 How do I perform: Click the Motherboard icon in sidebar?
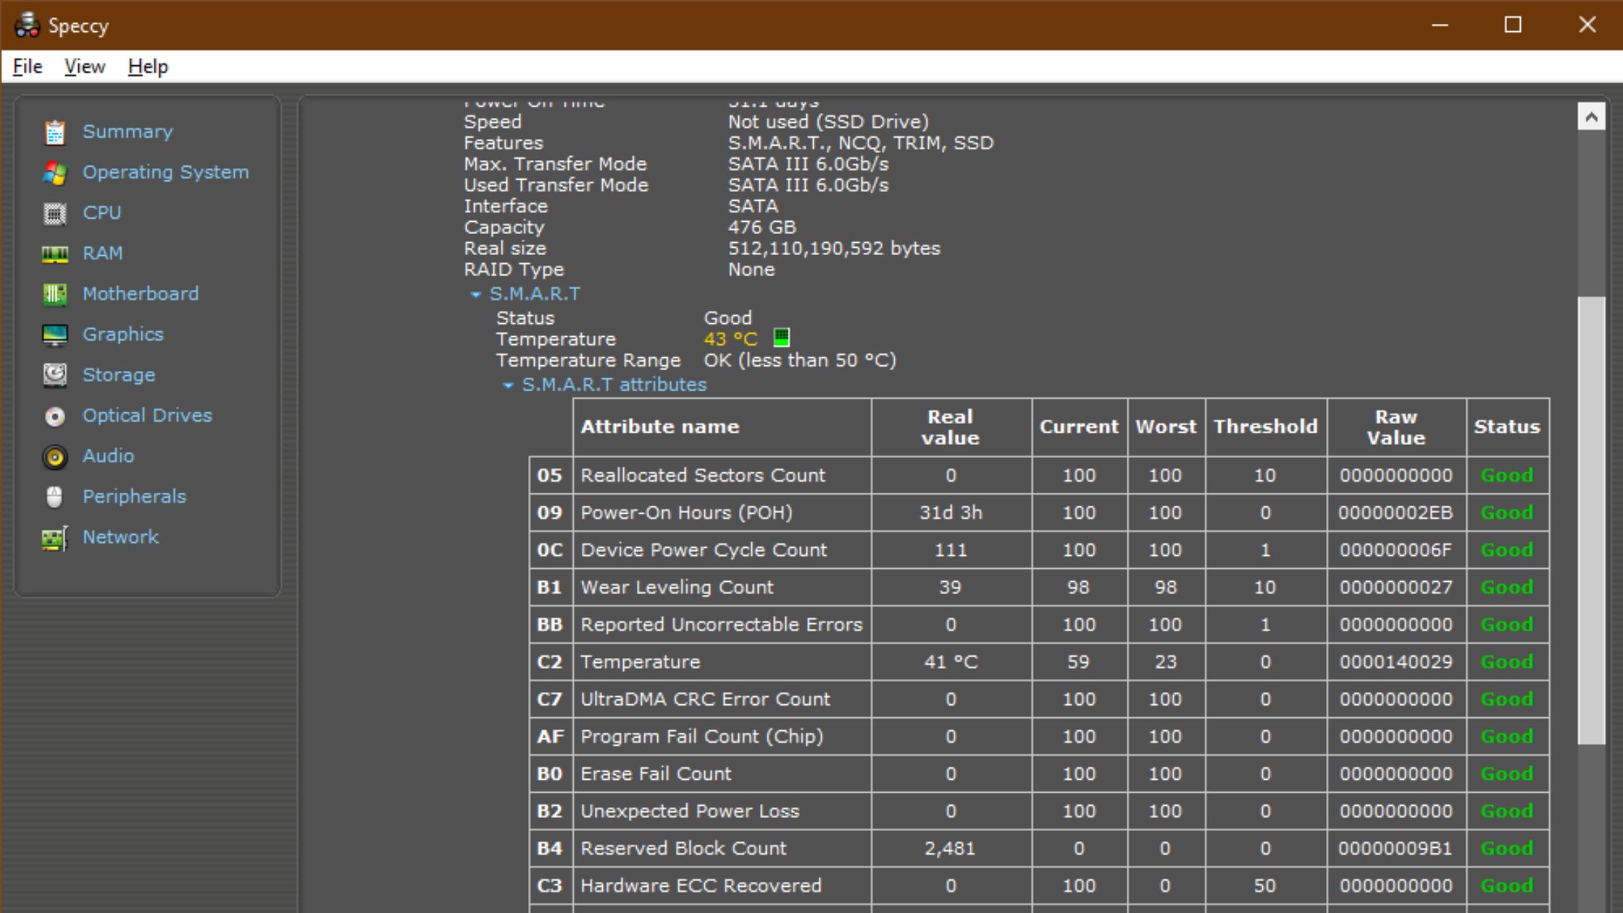54,294
